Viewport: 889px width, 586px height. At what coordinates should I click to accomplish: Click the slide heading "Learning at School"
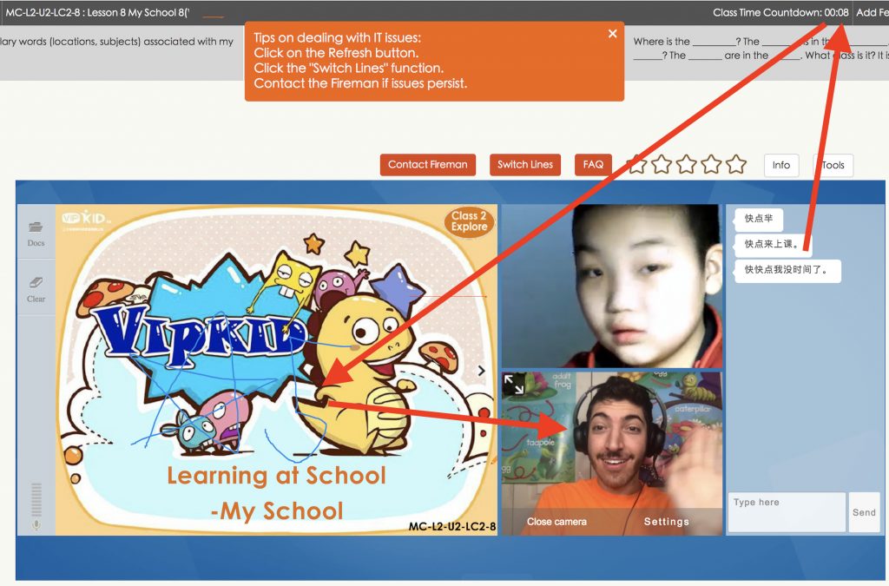[x=277, y=476]
